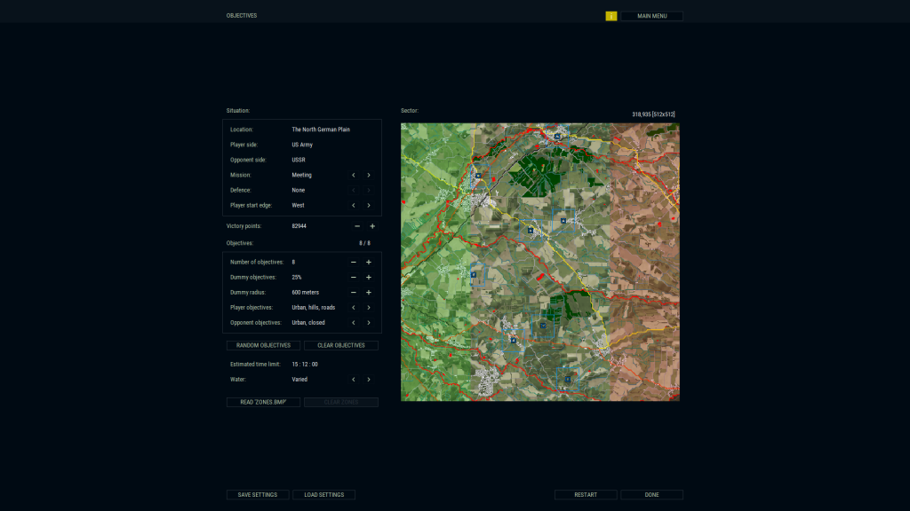Increase victory points with plus icon
The width and height of the screenshot is (910, 511).
pyautogui.click(x=372, y=226)
